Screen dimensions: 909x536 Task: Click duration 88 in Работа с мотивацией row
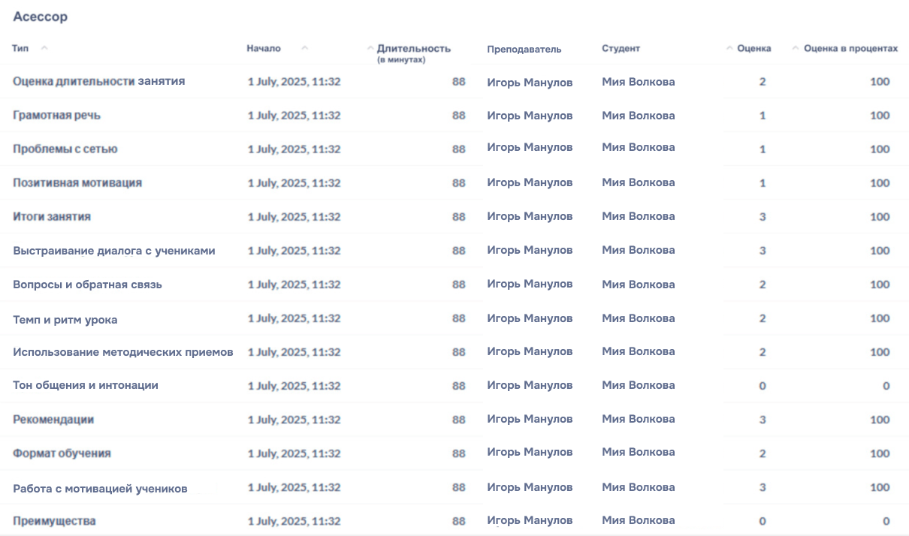[x=458, y=487]
